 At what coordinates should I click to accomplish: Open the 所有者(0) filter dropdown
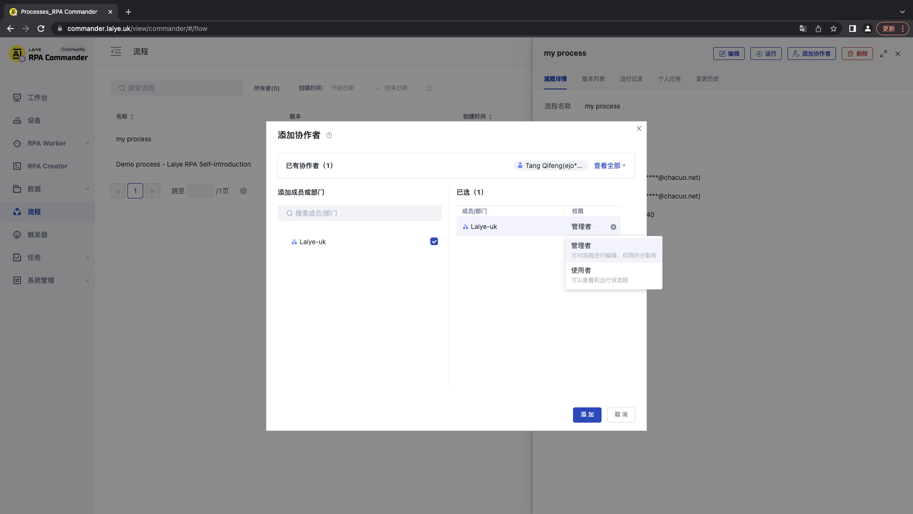269,89
